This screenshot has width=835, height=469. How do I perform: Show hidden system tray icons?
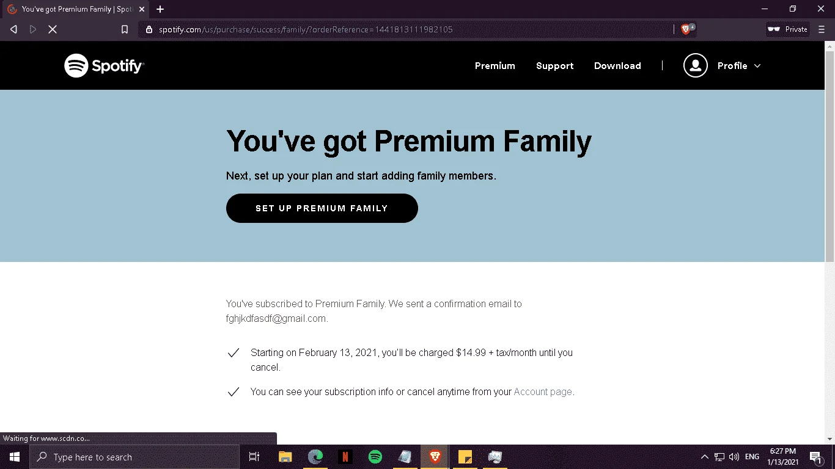tap(704, 457)
